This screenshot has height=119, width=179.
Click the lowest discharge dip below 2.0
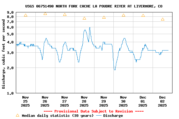click(115, 70)
